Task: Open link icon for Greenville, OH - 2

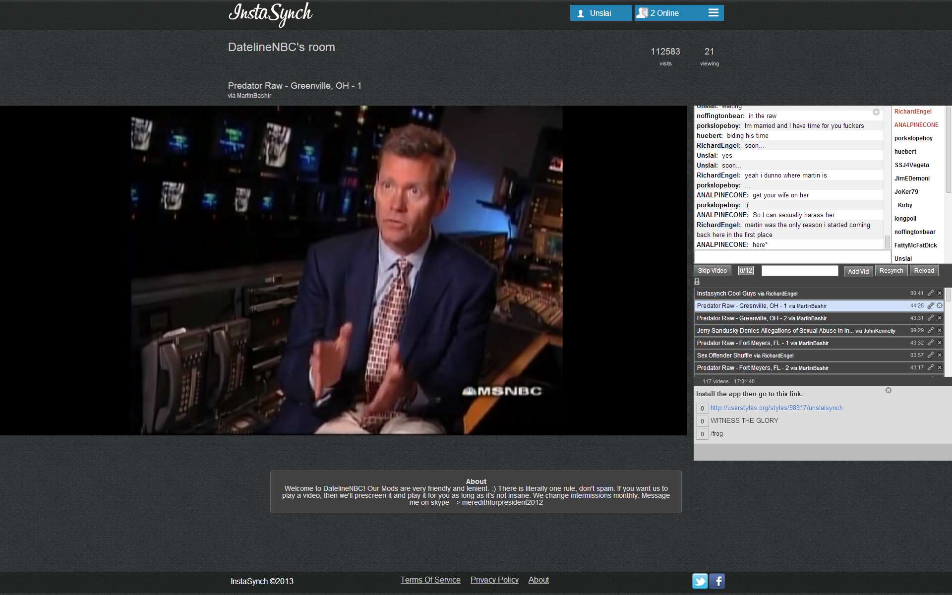Action: tap(931, 318)
